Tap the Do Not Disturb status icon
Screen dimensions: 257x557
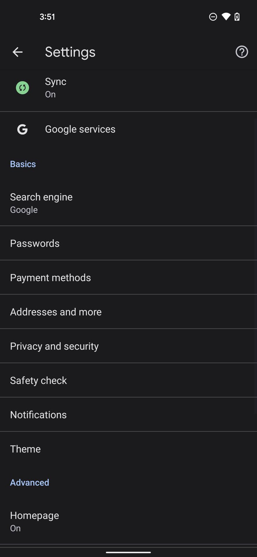click(x=213, y=17)
